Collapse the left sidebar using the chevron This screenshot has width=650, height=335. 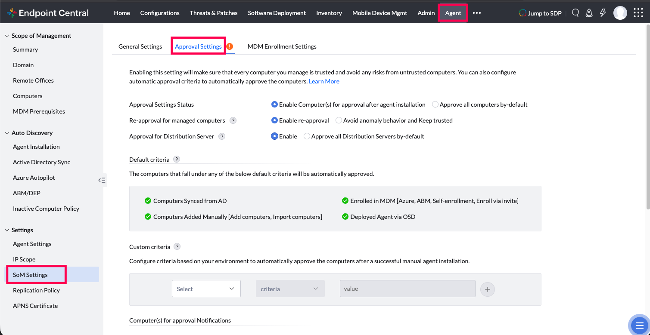coord(102,180)
